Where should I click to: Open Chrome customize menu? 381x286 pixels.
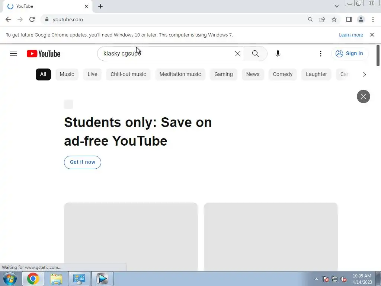pyautogui.click(x=373, y=19)
